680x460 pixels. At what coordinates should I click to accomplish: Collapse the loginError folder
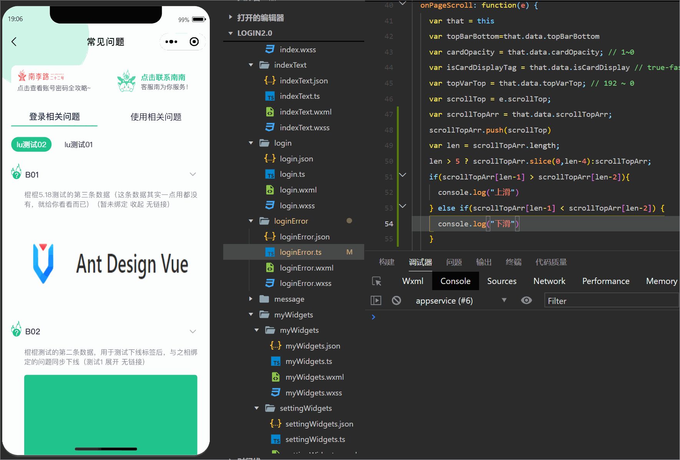[251, 221]
